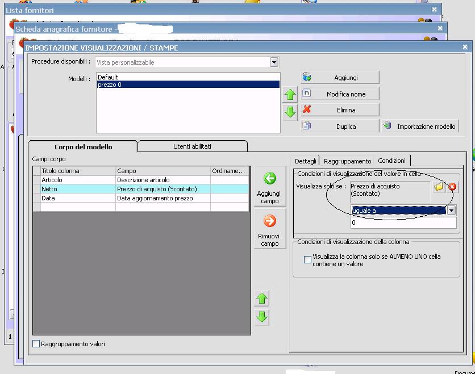475x374 pixels.
Task: Open the Raggruppamento tab
Action: click(x=347, y=161)
